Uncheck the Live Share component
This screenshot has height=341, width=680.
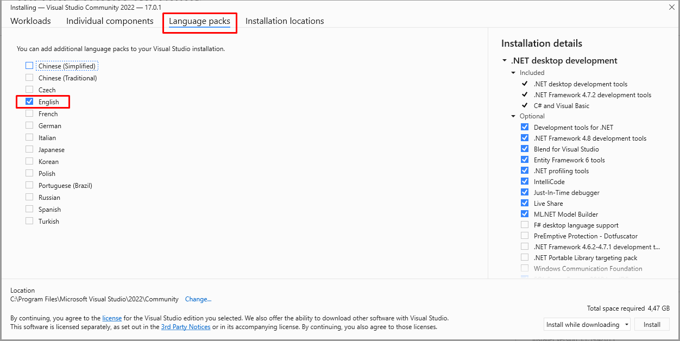tap(525, 203)
